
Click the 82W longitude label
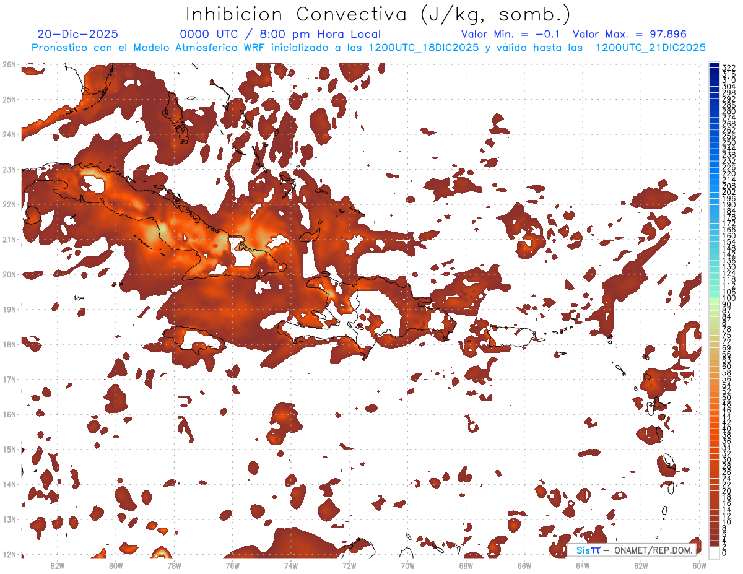[x=57, y=565]
